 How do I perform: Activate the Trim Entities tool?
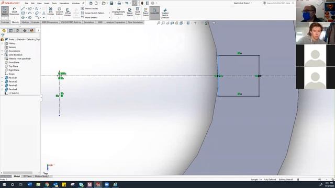coord(51,11)
